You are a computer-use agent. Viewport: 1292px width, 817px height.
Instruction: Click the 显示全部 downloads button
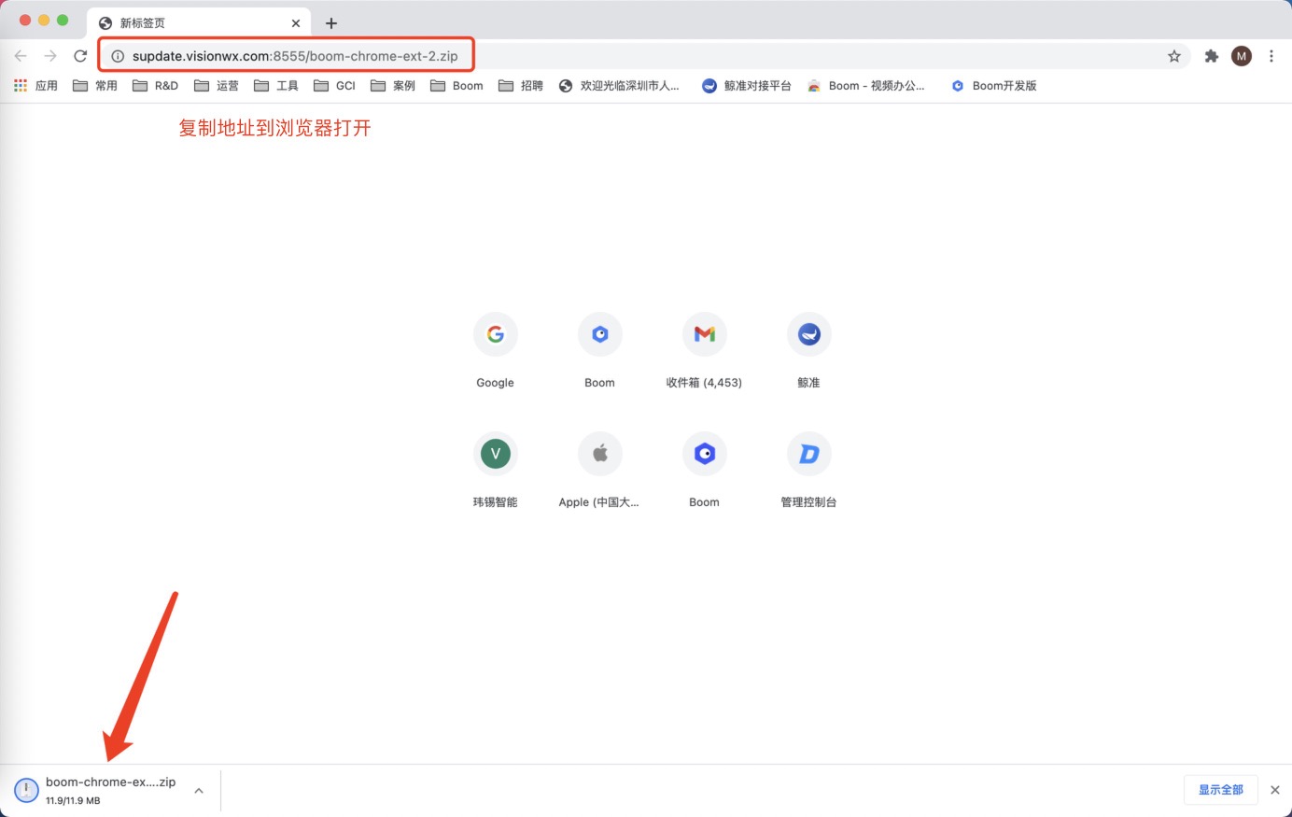tap(1221, 789)
